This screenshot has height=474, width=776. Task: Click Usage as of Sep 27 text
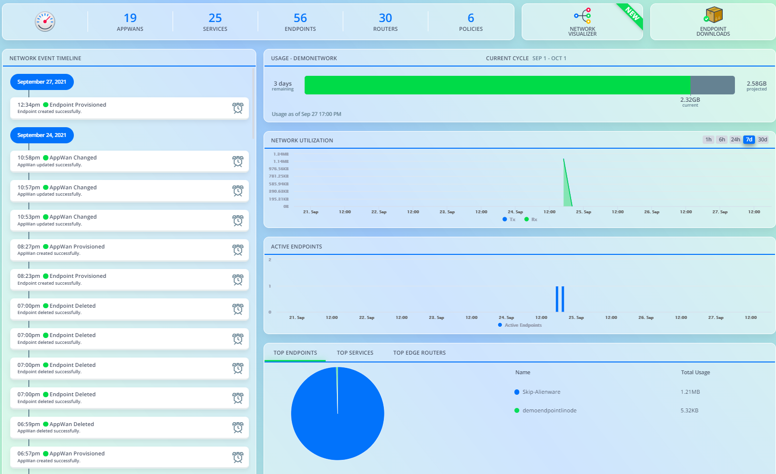tap(307, 114)
